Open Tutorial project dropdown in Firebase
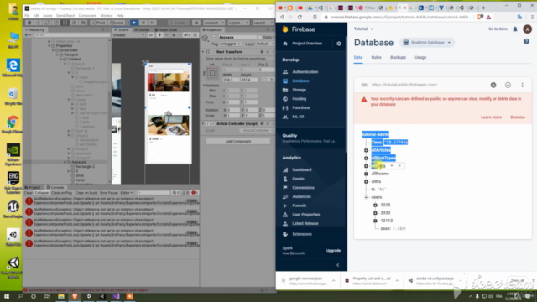Screen dimensions: 537x302 (363, 29)
